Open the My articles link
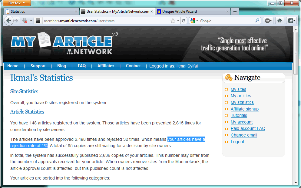301x188 pixels. [241, 96]
